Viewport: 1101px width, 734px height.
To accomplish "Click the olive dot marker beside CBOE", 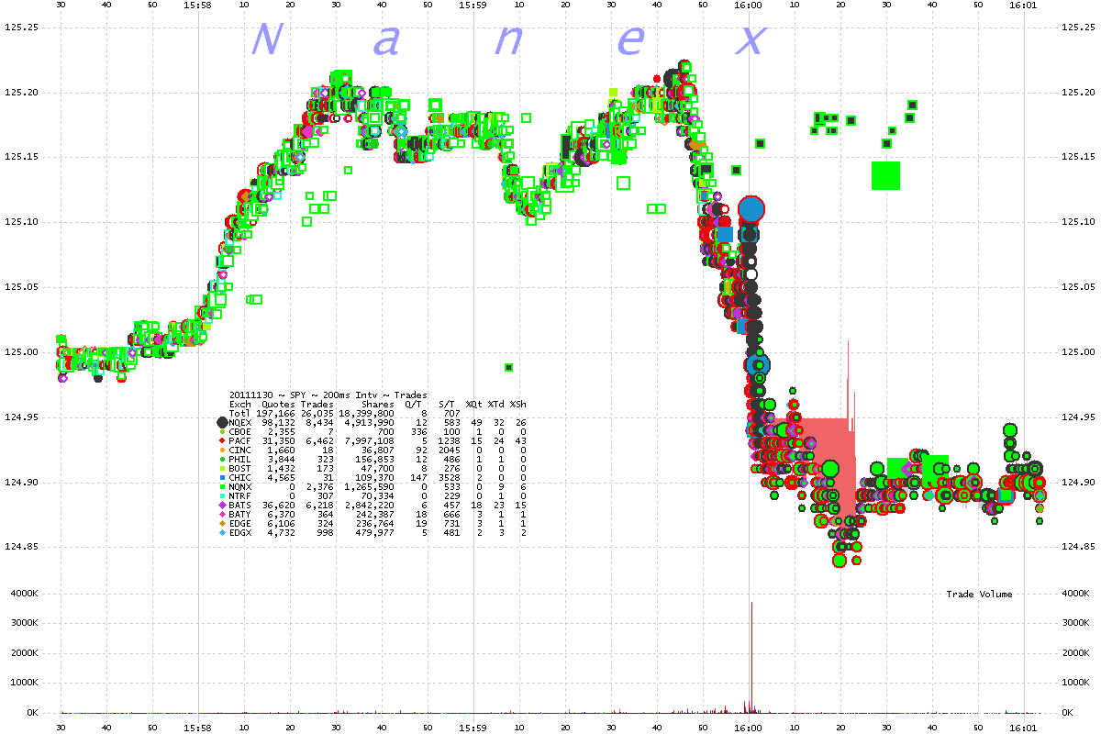I will pyautogui.click(x=221, y=431).
